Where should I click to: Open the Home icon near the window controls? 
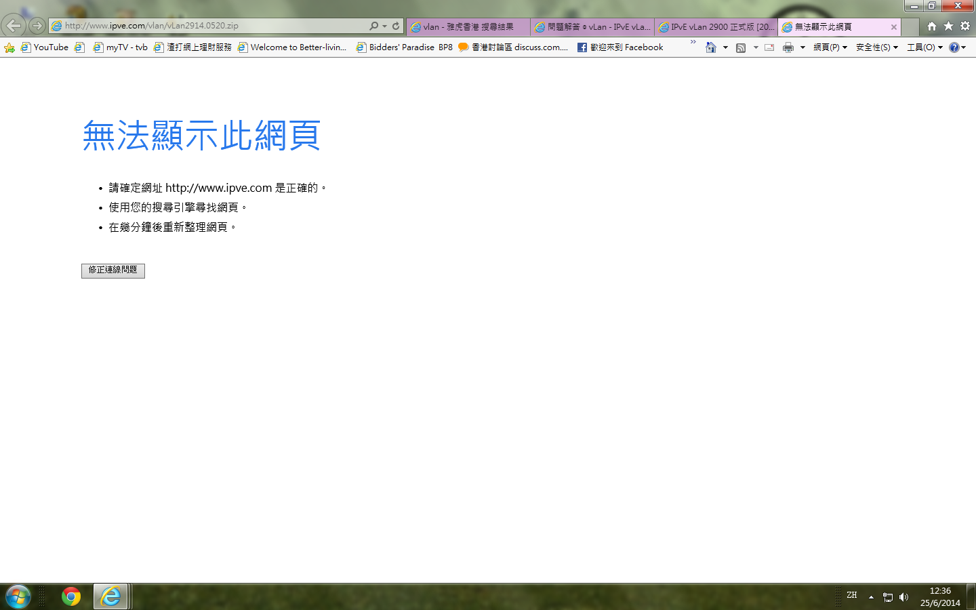[932, 26]
